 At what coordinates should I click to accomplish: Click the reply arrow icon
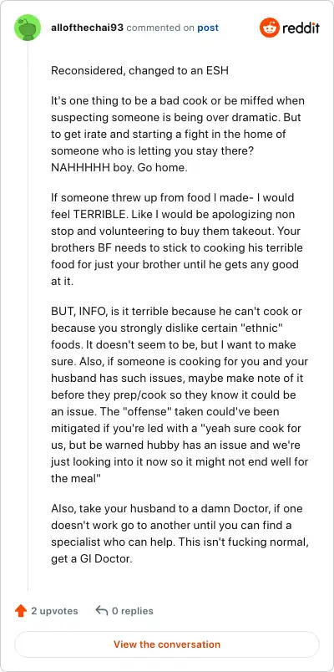(x=102, y=611)
